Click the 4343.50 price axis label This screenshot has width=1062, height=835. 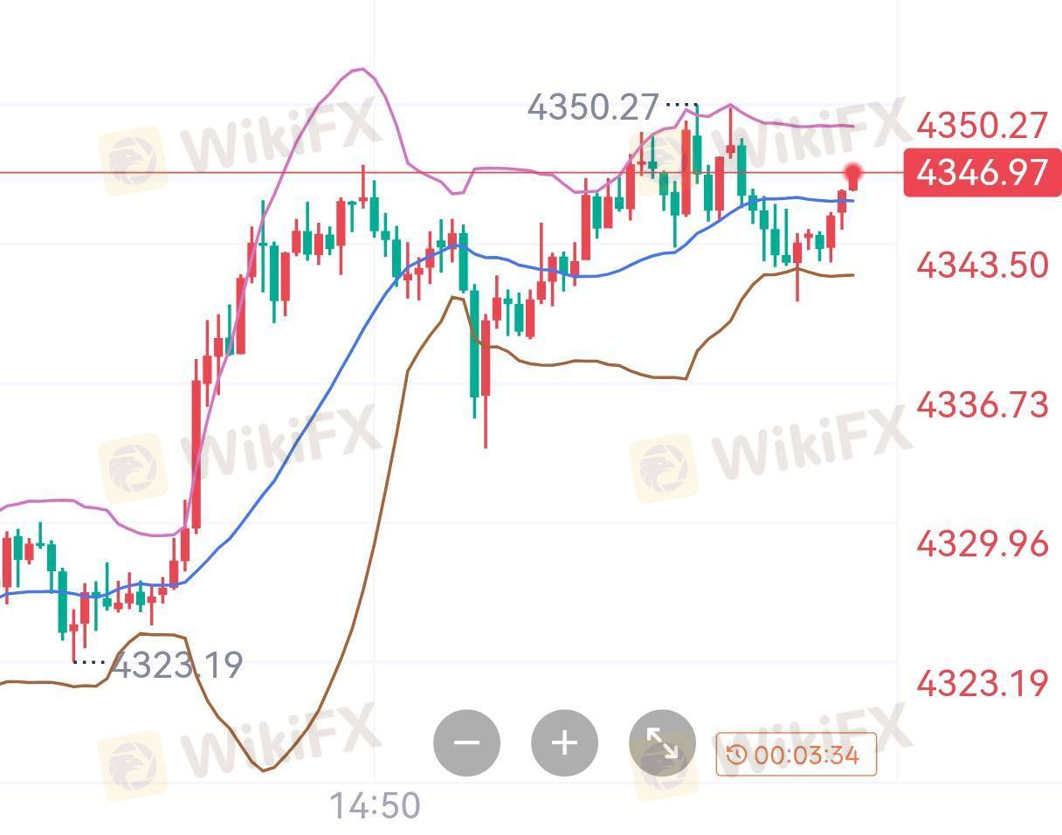[x=982, y=265]
